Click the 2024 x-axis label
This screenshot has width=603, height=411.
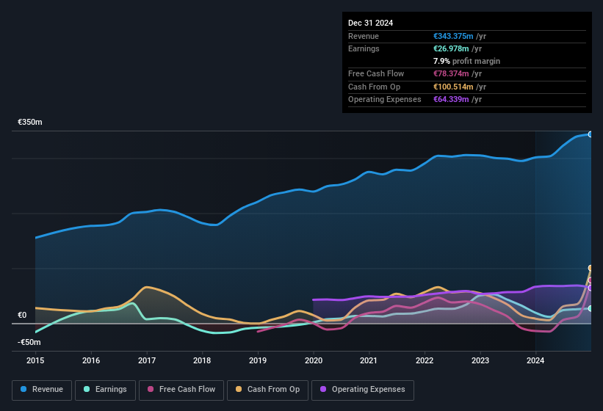(x=535, y=360)
